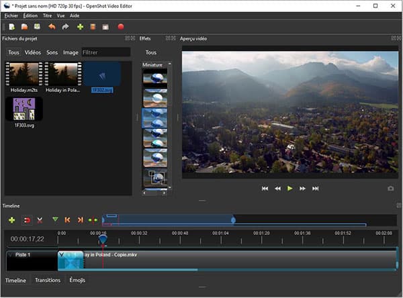Center the timeline on the playhead
This screenshot has width=403, height=298.
pos(93,219)
